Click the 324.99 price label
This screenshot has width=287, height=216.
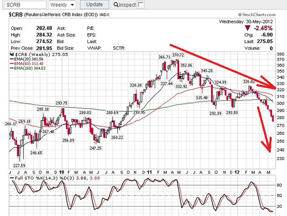click(x=220, y=82)
